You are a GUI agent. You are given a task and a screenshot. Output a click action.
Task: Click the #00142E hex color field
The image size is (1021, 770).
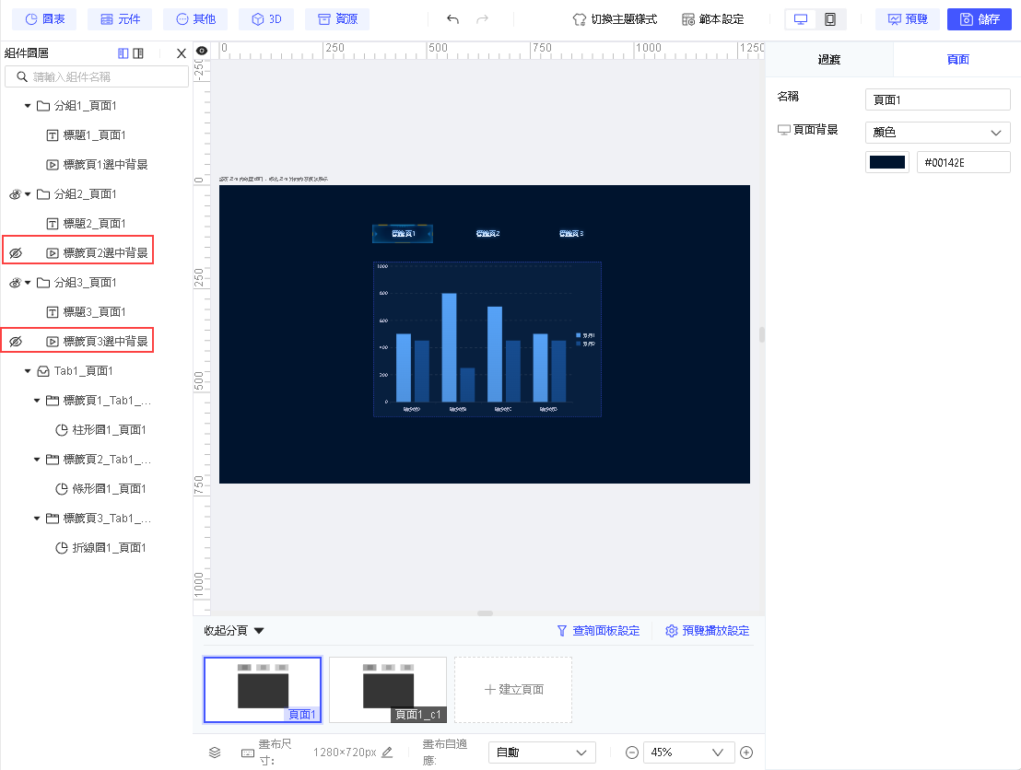coord(963,162)
